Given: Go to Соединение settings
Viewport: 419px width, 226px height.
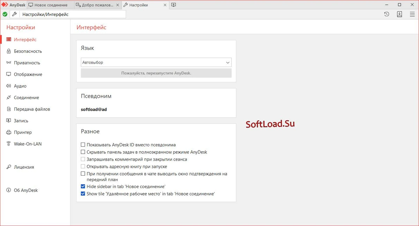Looking at the screenshot, I should tap(27, 98).
